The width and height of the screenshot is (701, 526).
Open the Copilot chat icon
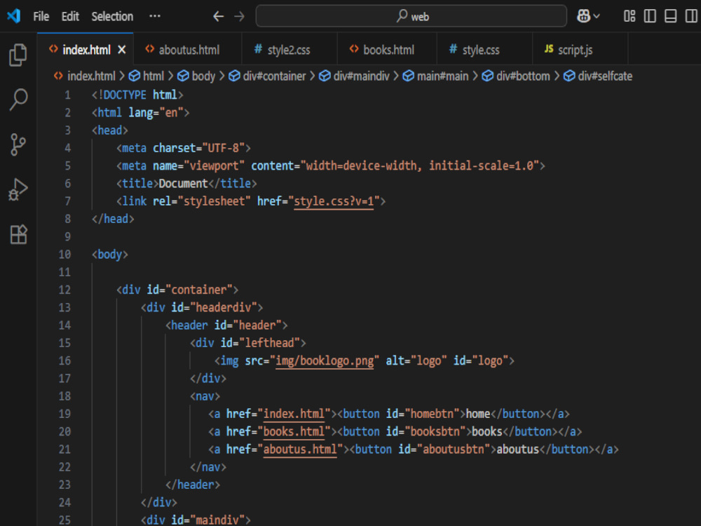point(583,16)
